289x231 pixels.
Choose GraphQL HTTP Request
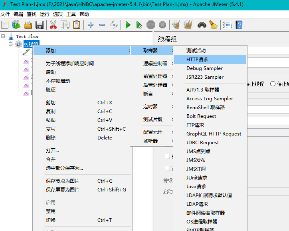(x=210, y=134)
